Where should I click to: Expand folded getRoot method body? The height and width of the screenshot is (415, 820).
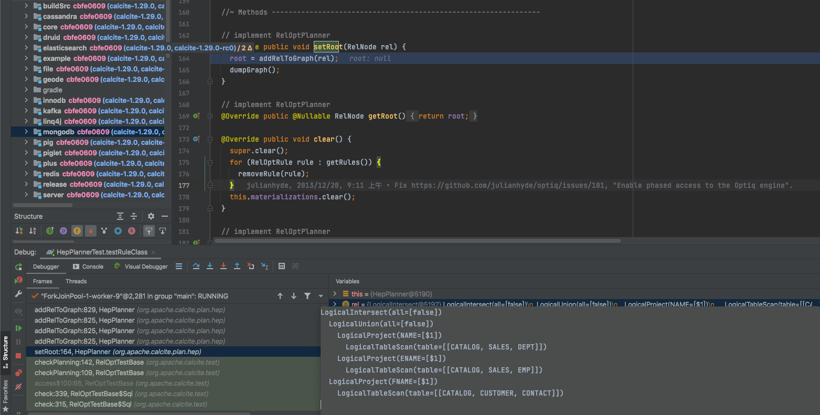click(x=210, y=116)
